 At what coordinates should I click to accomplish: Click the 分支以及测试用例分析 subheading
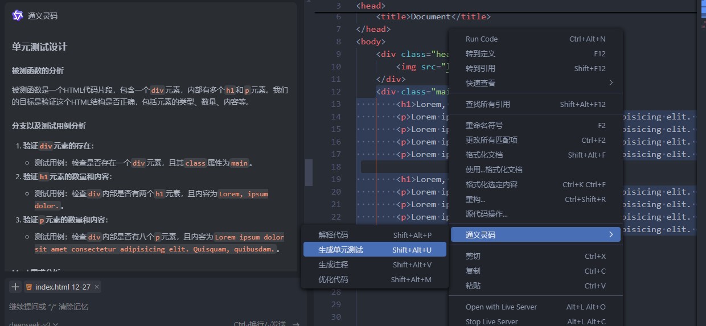tap(49, 126)
